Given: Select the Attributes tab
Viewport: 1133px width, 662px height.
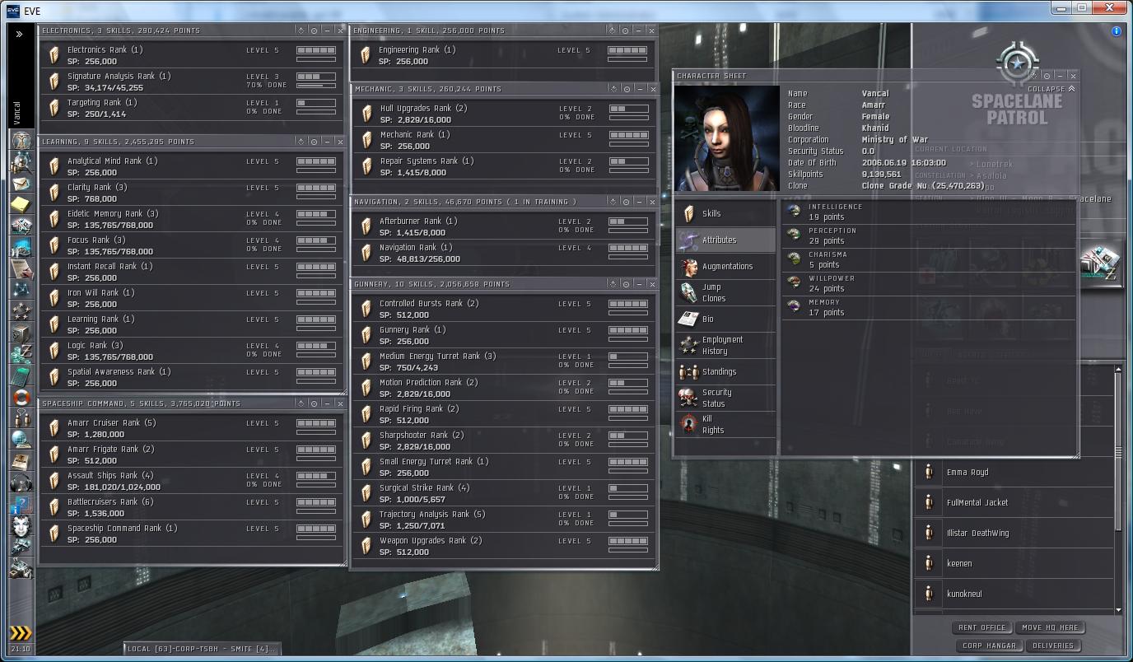Looking at the screenshot, I should pyautogui.click(x=725, y=240).
